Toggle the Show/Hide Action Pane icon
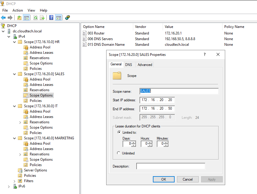This screenshot has height=194, width=257. pyautogui.click(x=58, y=18)
